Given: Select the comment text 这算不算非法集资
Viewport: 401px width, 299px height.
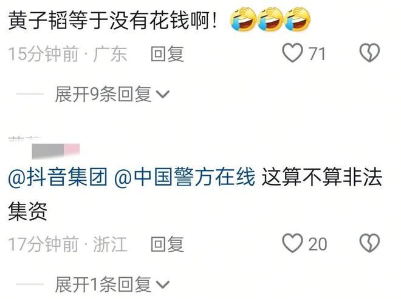Looking at the screenshot, I should (x=195, y=194).
